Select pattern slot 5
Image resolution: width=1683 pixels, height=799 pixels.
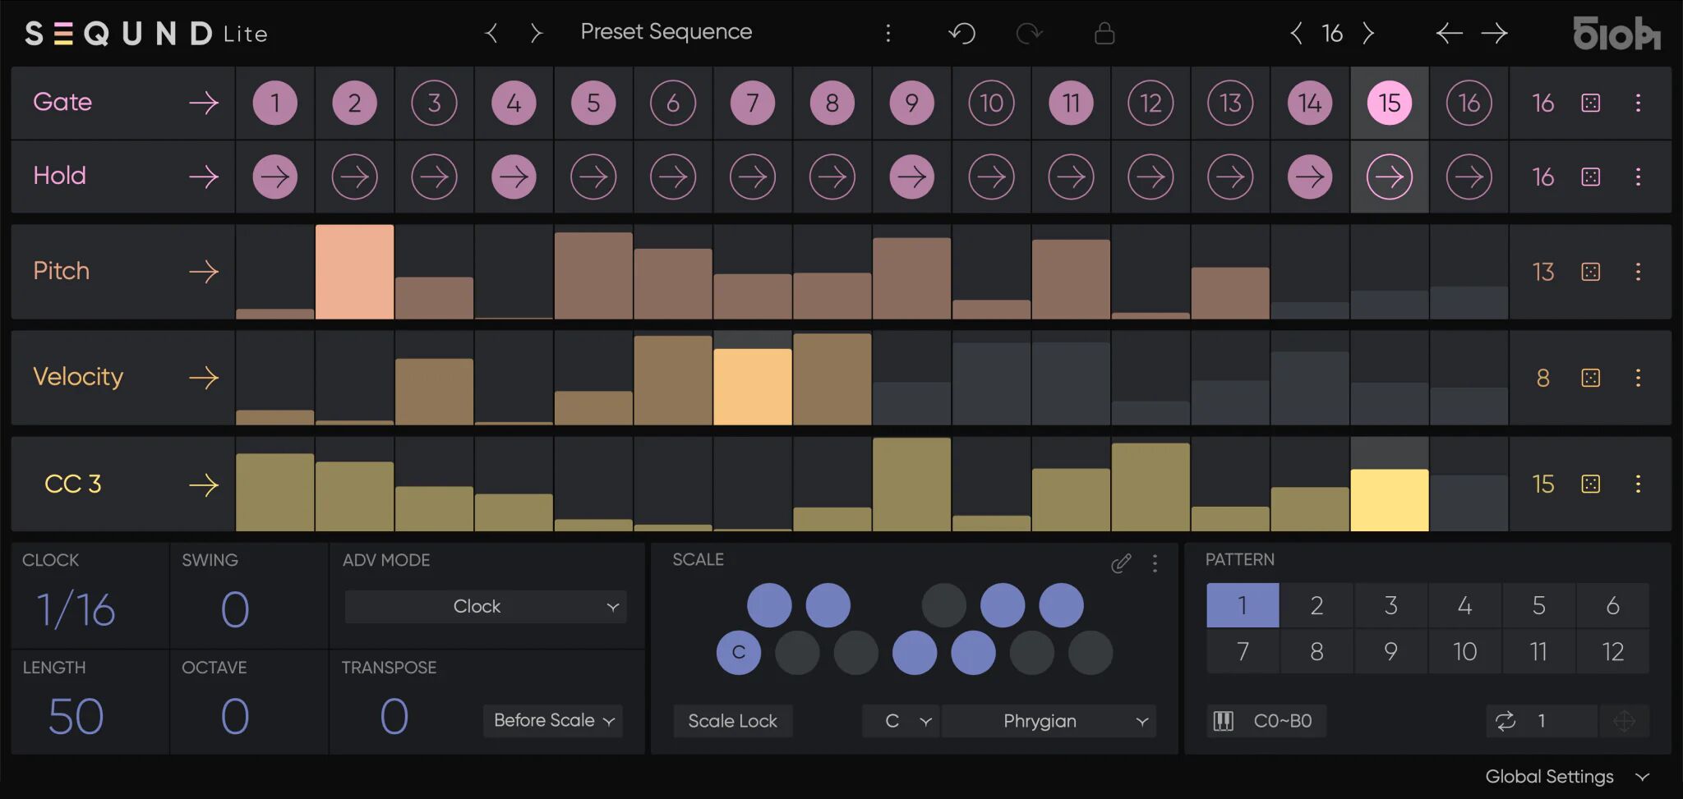click(x=1538, y=605)
